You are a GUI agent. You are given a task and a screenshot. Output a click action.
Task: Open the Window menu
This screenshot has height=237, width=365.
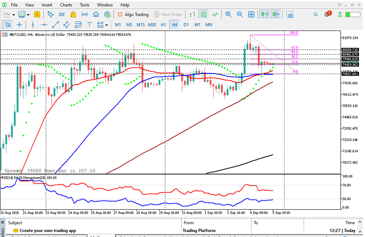105,5
